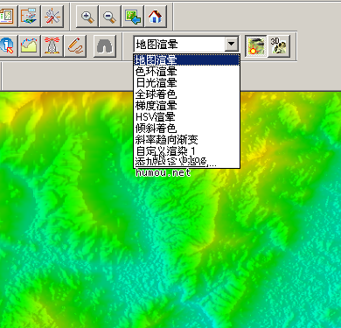Viewport: 341px width, 328px height.
Task: Select the Zoom Out magnifier tool
Action: [110, 17]
